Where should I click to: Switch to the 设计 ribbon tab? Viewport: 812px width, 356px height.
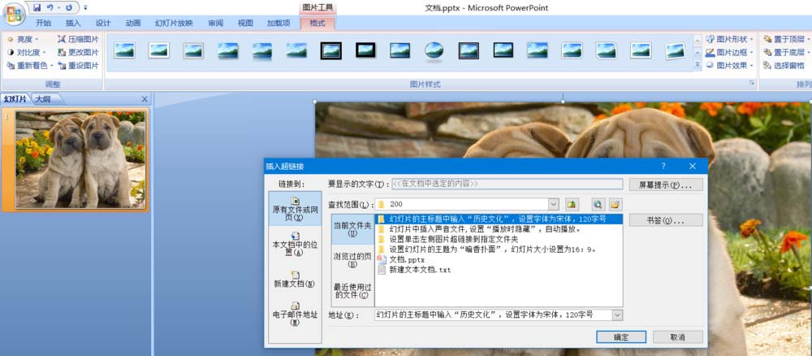tap(103, 23)
